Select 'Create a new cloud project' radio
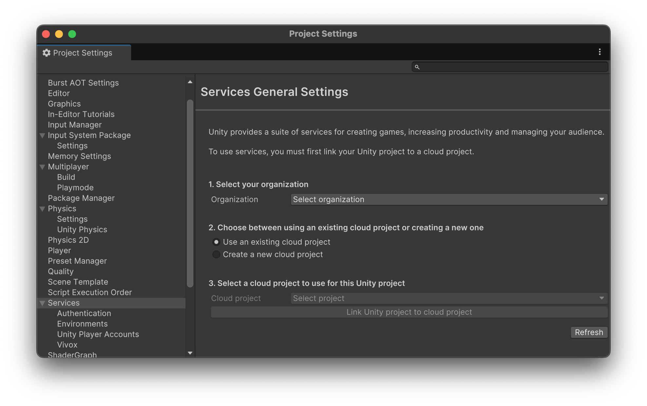The height and width of the screenshot is (406, 647). tap(216, 254)
